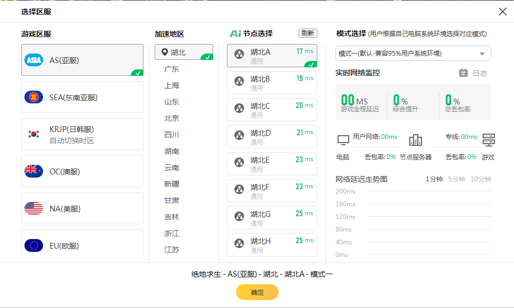This screenshot has width=514, height=308.
Task: Choose the 湖北H node with 25 ms
Action: (x=272, y=245)
